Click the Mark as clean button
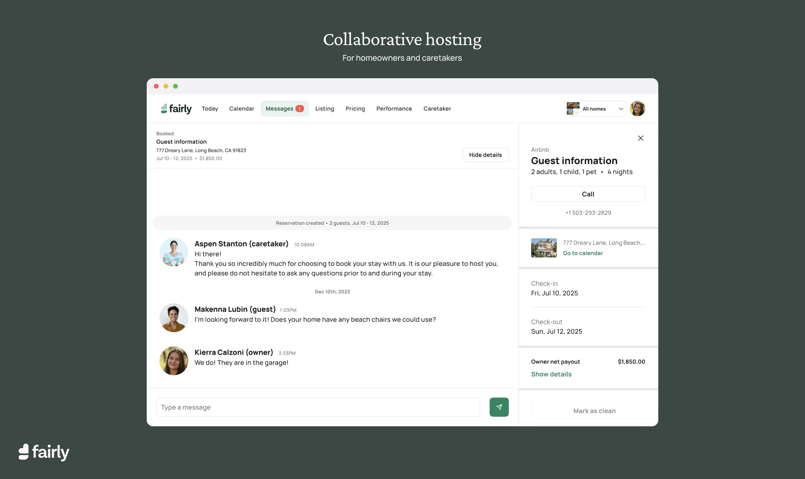 pos(594,411)
